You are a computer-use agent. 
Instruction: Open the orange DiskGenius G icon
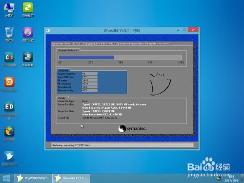[x=9, y=84]
